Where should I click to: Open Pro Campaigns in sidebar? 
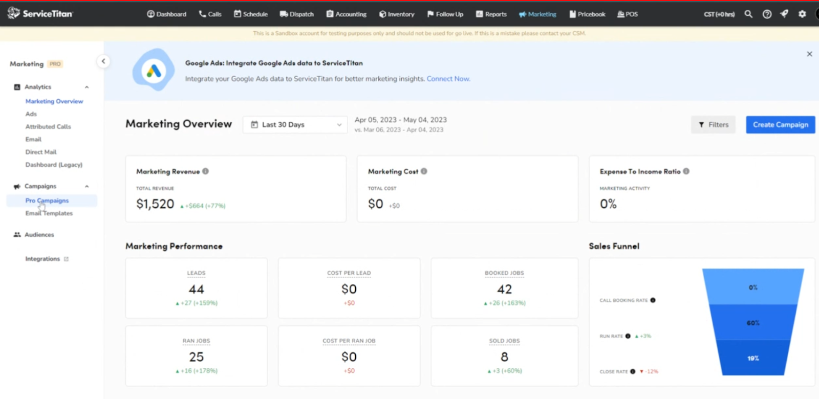tap(52, 201)
